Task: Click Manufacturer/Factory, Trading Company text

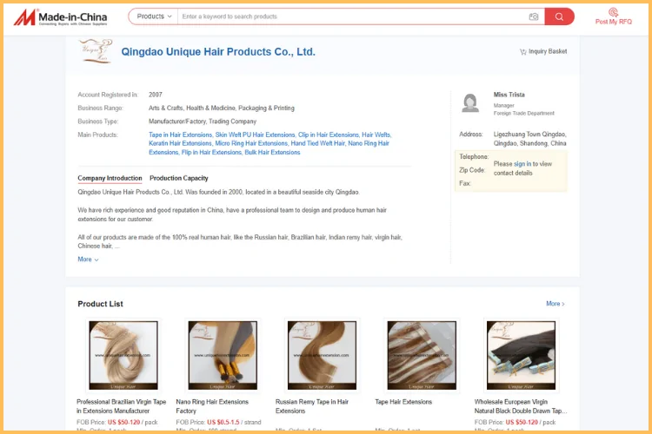Action: [203, 122]
